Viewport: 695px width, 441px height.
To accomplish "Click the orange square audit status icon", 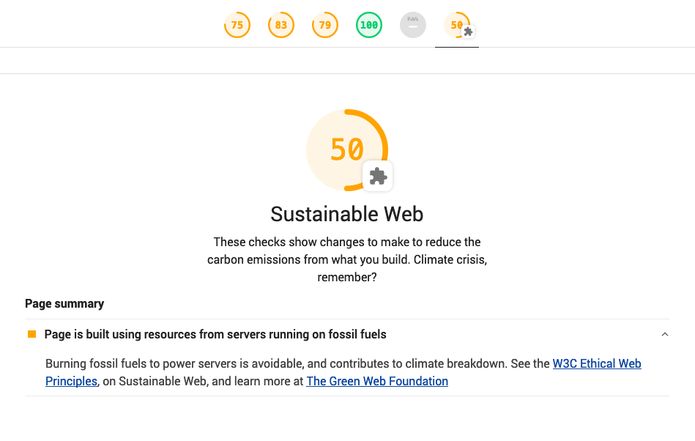I will pyautogui.click(x=32, y=334).
